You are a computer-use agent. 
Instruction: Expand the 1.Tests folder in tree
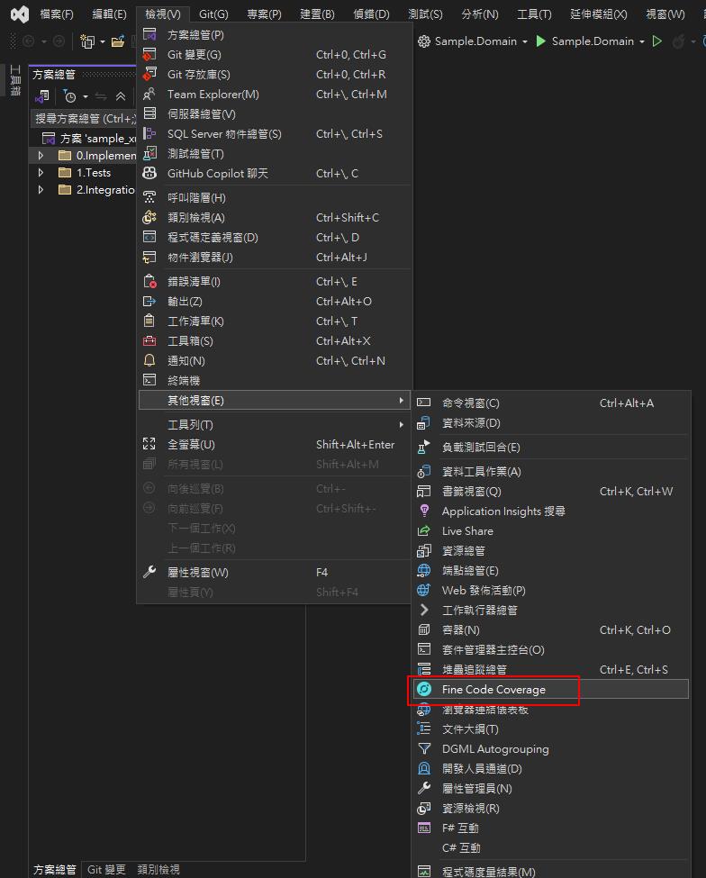41,173
